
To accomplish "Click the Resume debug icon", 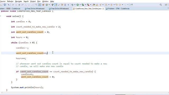I will [13, 5].
